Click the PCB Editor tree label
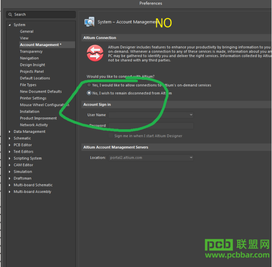Viewport: 272px width, 267px height. [23, 145]
